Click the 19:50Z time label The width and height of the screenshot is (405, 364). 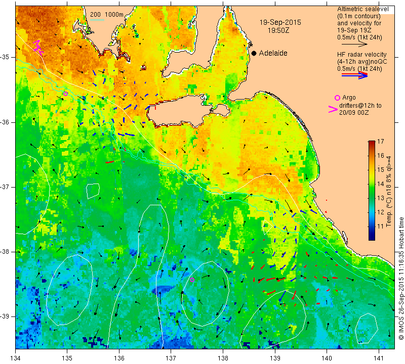[x=278, y=30]
